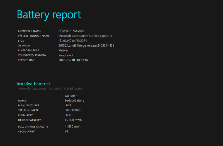Click the CONNECTED STANDBY label
The height and width of the screenshot is (146, 223).
(32, 55)
